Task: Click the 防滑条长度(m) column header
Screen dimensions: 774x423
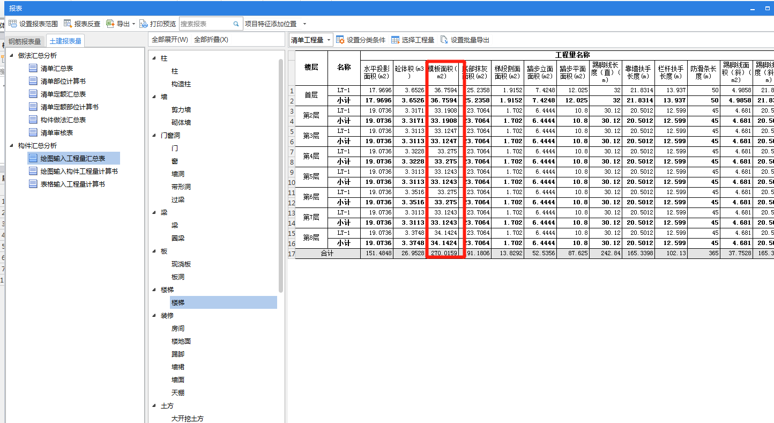Action: click(703, 72)
